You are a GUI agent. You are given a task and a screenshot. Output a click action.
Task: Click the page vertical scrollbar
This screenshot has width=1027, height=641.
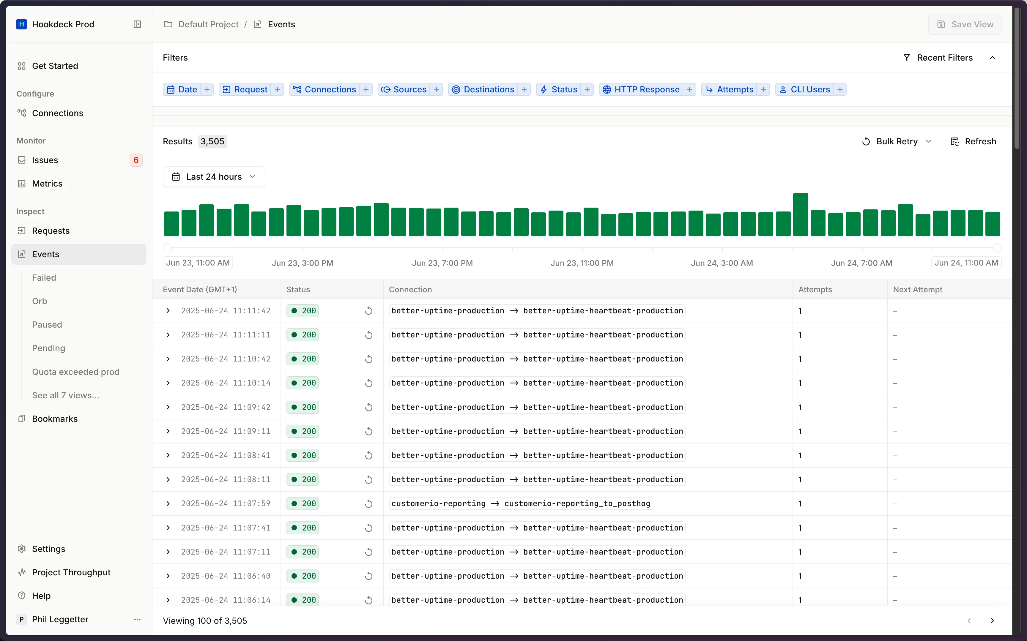(1017, 78)
